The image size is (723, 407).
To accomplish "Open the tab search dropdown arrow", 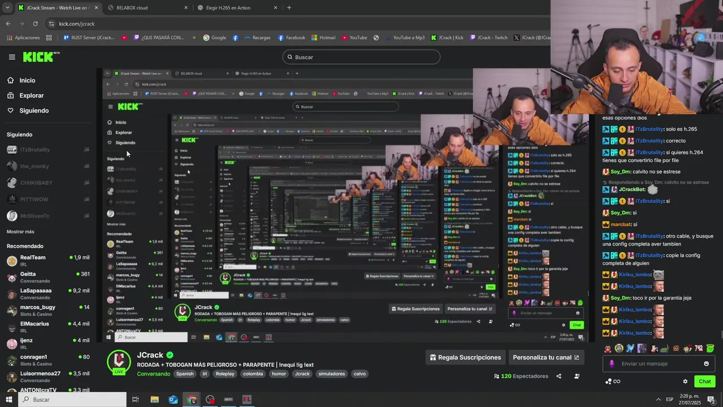I will click(7, 8).
